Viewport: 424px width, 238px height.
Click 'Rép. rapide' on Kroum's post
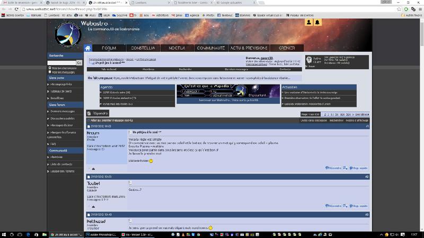359,168
